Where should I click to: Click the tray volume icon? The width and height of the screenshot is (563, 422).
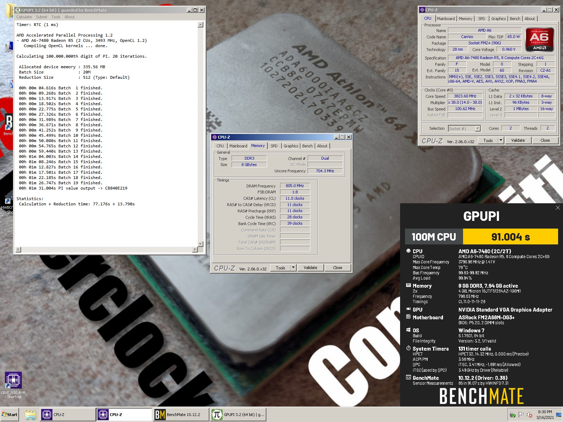(x=529, y=415)
